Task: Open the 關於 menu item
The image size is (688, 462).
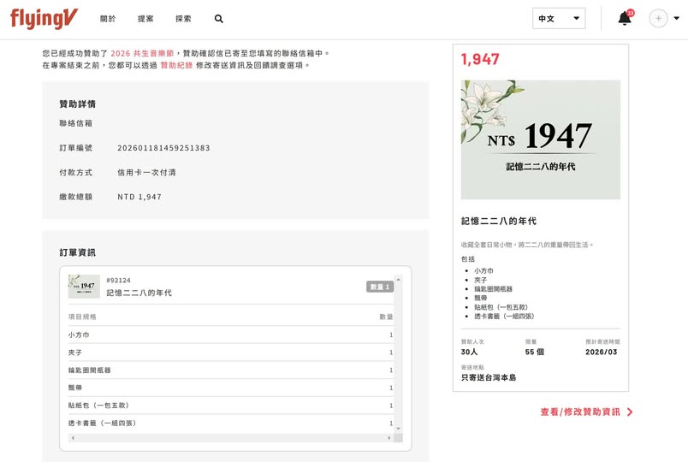Action: click(108, 19)
